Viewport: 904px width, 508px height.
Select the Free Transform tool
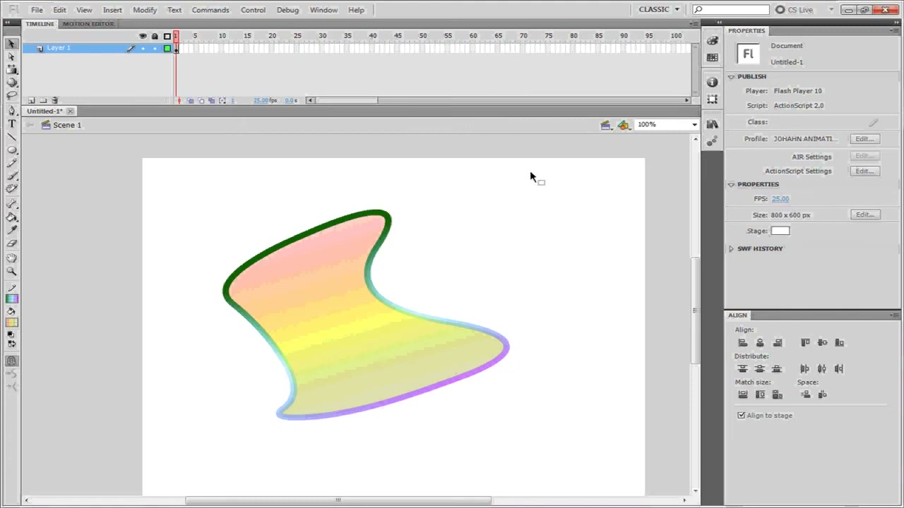(x=11, y=70)
